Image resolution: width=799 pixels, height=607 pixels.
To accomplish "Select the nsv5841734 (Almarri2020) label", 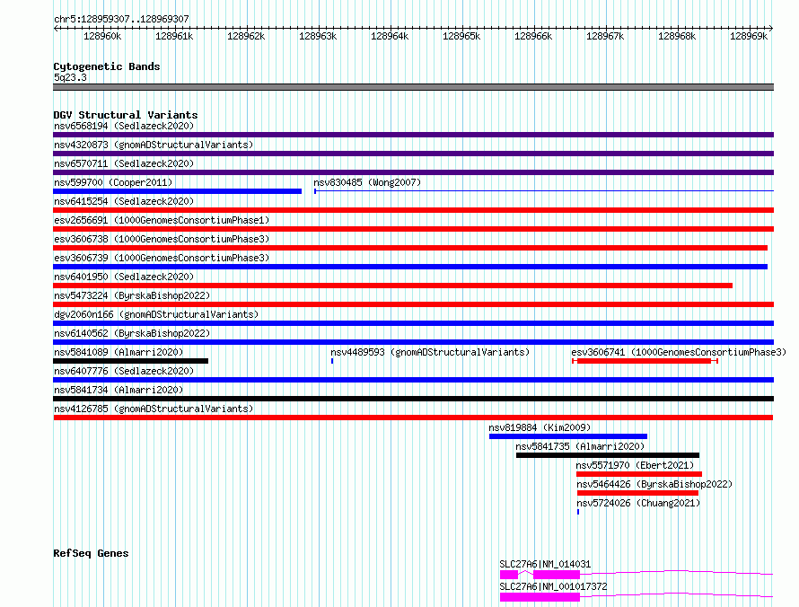I will (x=119, y=390).
